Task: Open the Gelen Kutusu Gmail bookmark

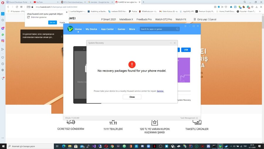Action: tap(169, 11)
